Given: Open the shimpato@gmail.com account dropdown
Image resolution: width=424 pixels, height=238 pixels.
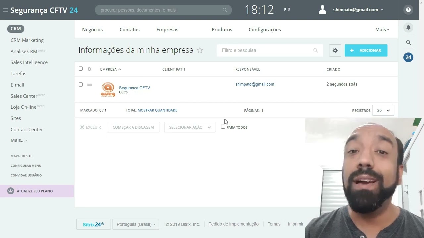Looking at the screenshot, I should coord(358,10).
